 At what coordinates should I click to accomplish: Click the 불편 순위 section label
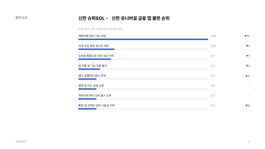click(21, 17)
